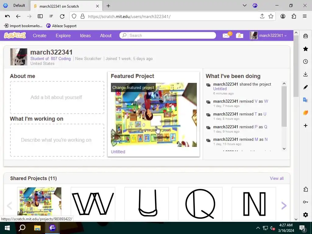312x234 pixels.
Task: Click the padlock site info icon
Action: [83, 16]
